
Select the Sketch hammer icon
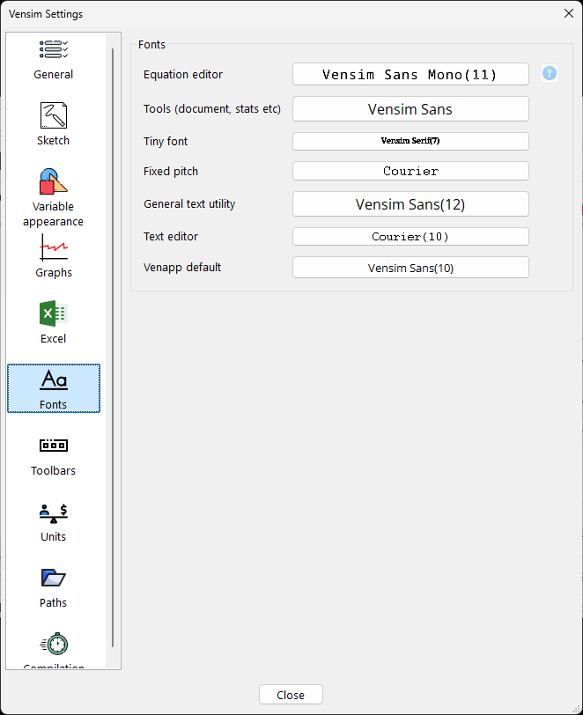tap(54, 115)
